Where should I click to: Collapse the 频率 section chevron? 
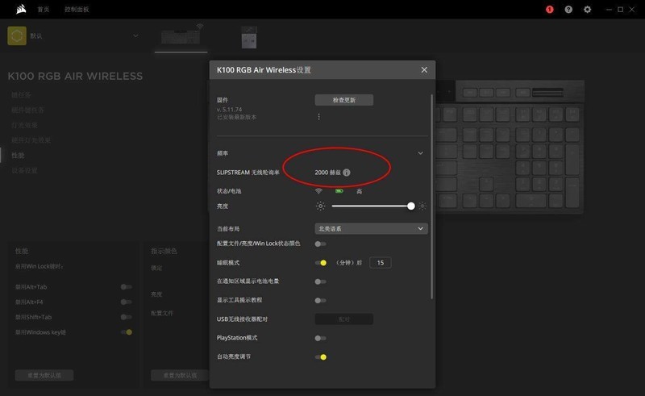(x=420, y=153)
